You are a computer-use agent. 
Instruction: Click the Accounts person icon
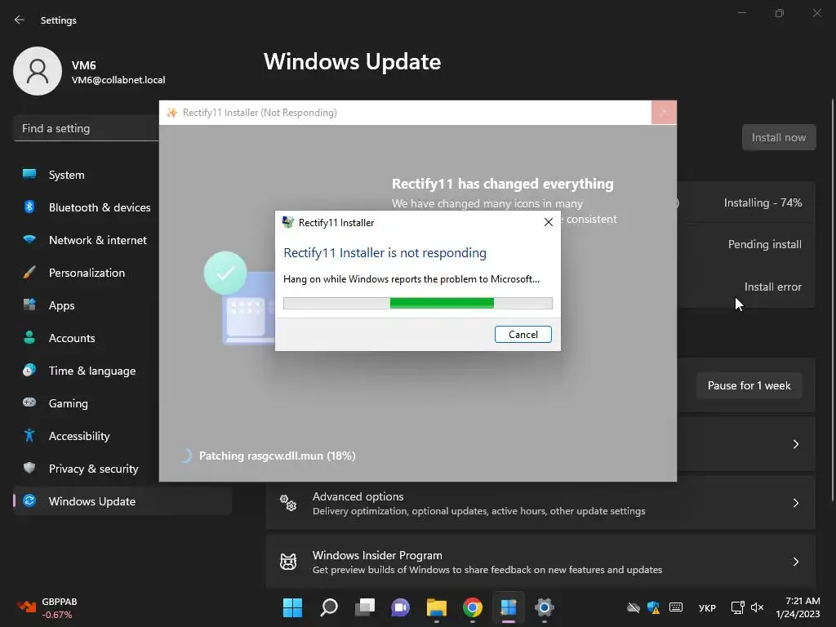click(x=29, y=337)
